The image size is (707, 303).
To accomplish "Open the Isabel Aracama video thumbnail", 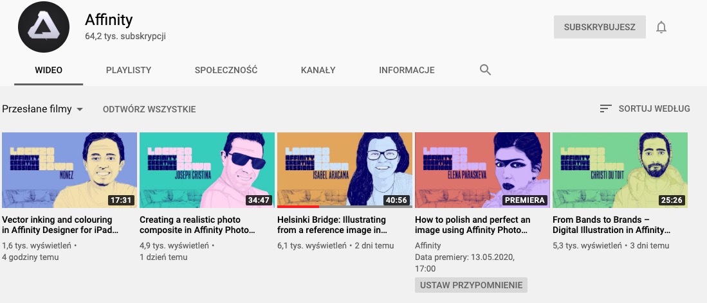I will coord(344,169).
